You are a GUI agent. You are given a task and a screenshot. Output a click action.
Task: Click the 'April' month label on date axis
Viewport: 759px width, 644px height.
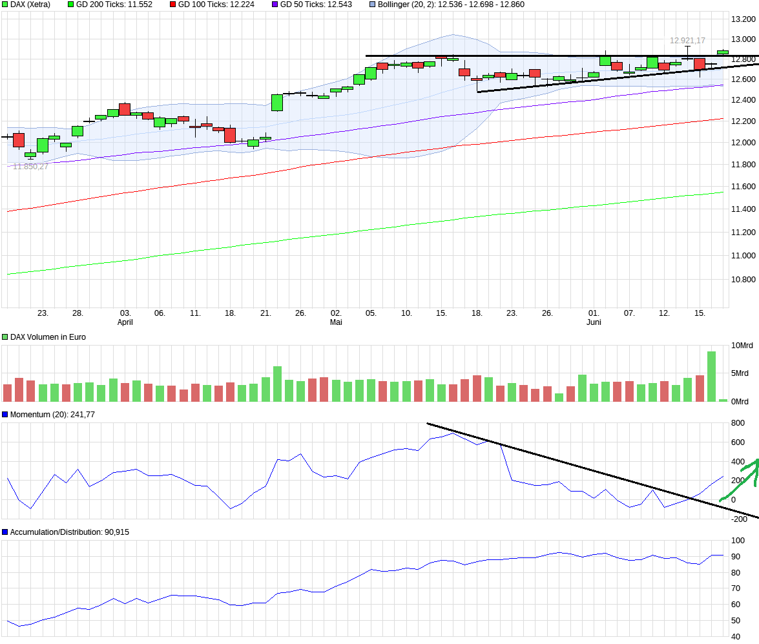[125, 322]
